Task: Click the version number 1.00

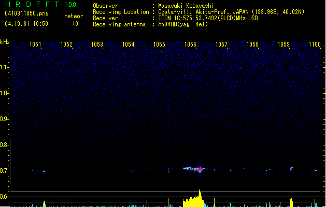Action: 69,5
